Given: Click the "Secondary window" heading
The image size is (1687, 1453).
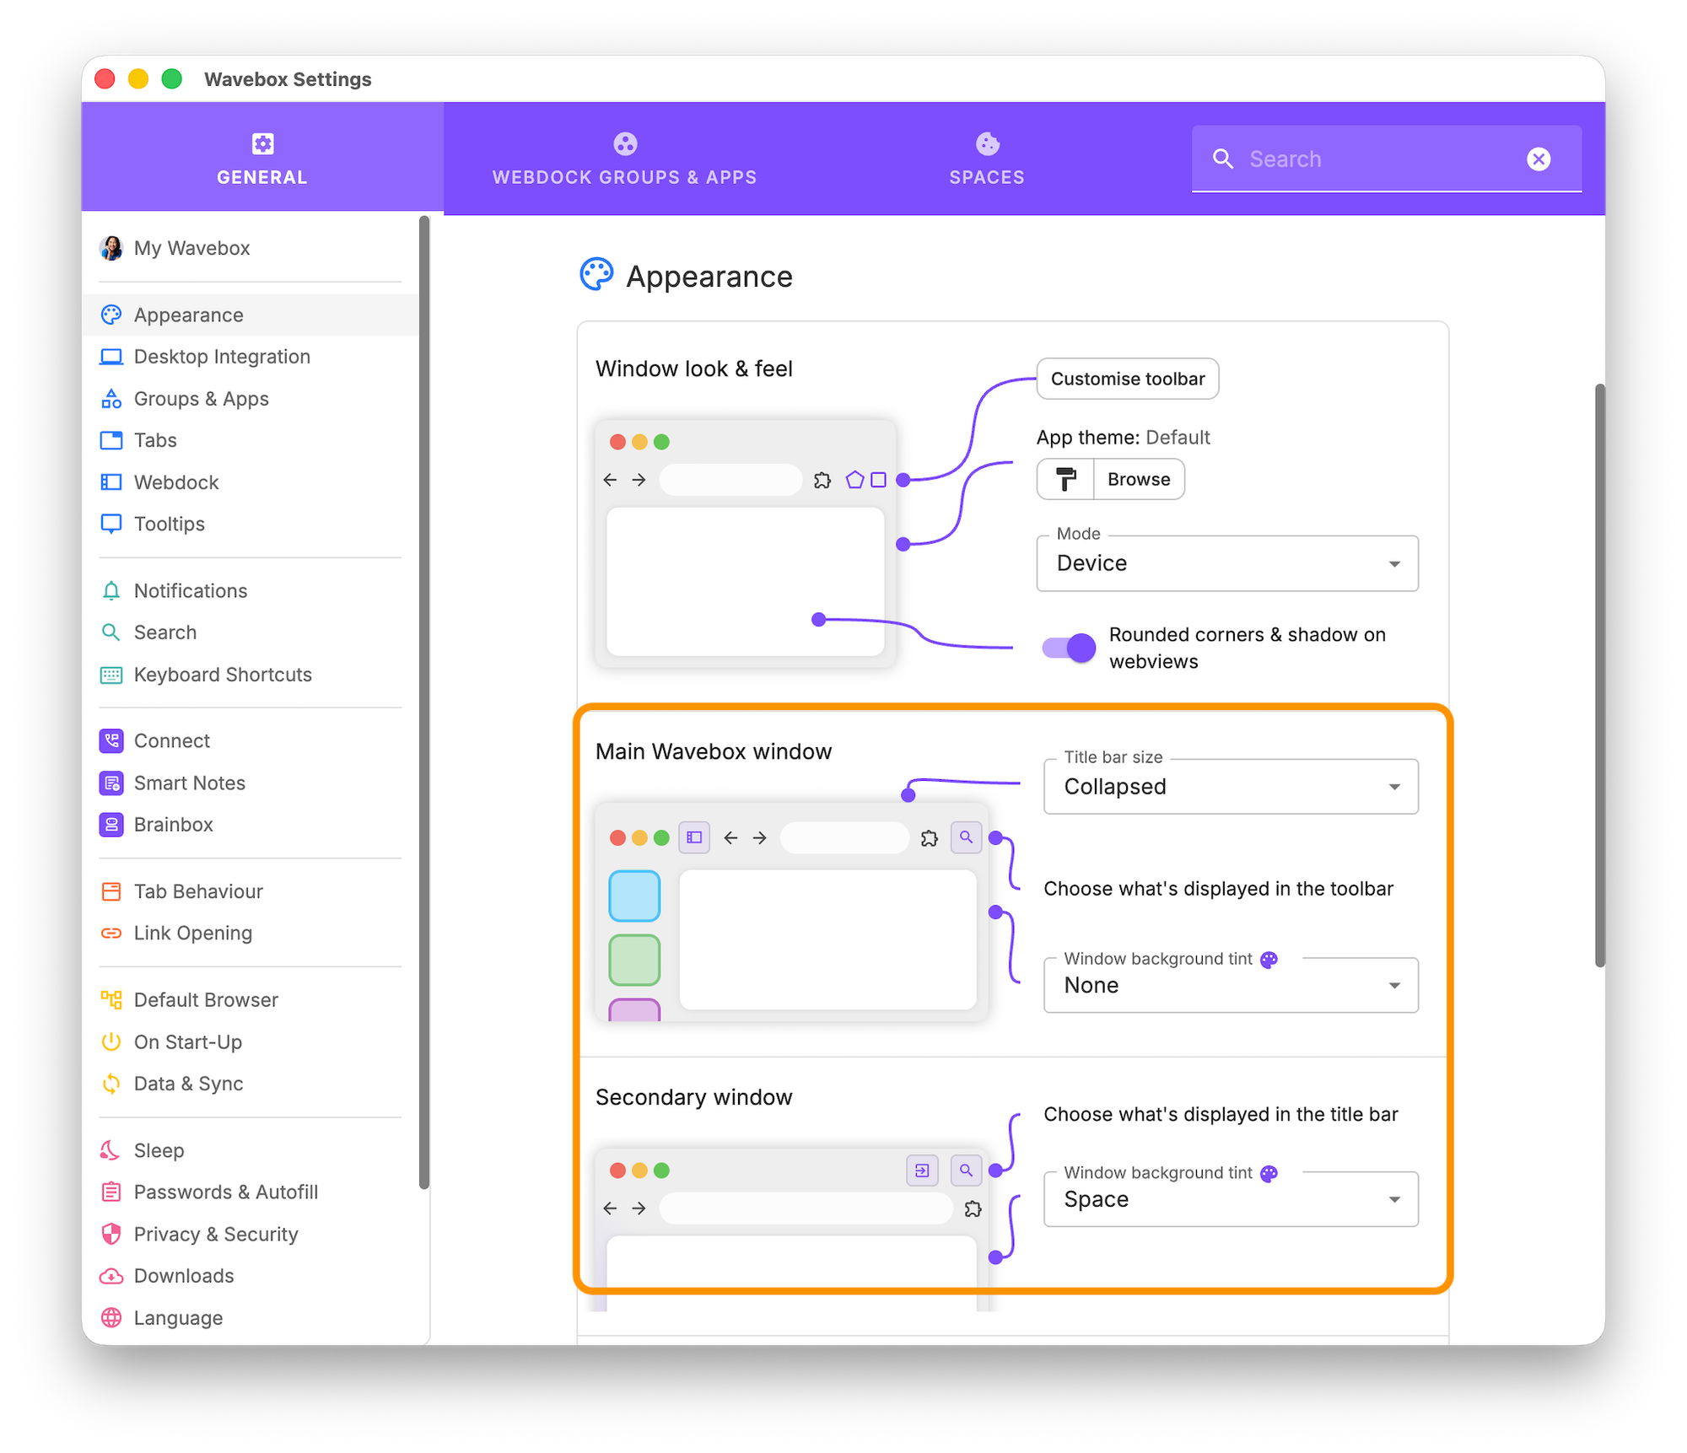Looking at the screenshot, I should pyautogui.click(x=694, y=1096).
